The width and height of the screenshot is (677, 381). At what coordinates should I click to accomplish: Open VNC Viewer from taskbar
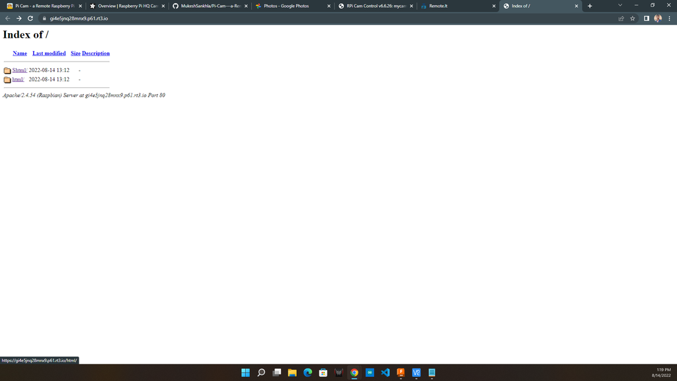point(417,372)
